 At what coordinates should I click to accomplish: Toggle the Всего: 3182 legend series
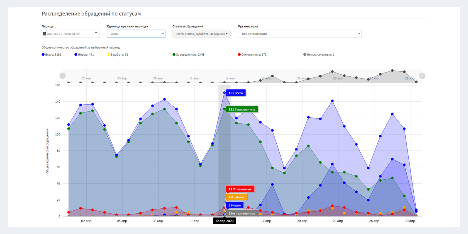pos(52,55)
